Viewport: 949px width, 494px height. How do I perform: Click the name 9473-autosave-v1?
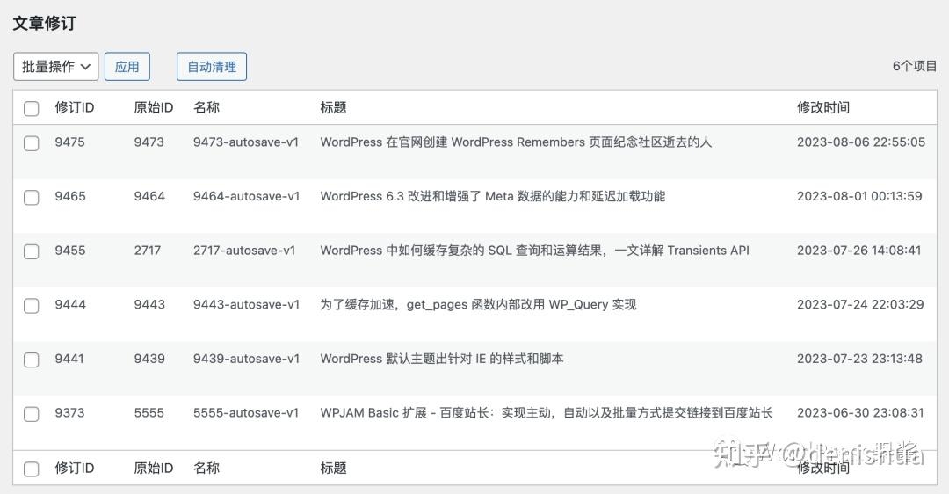[x=246, y=142]
